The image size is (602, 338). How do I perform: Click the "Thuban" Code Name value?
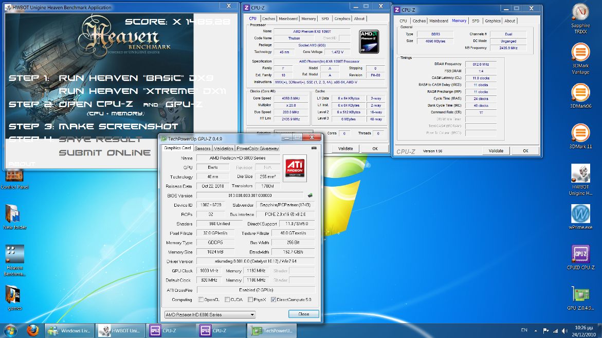pos(294,38)
